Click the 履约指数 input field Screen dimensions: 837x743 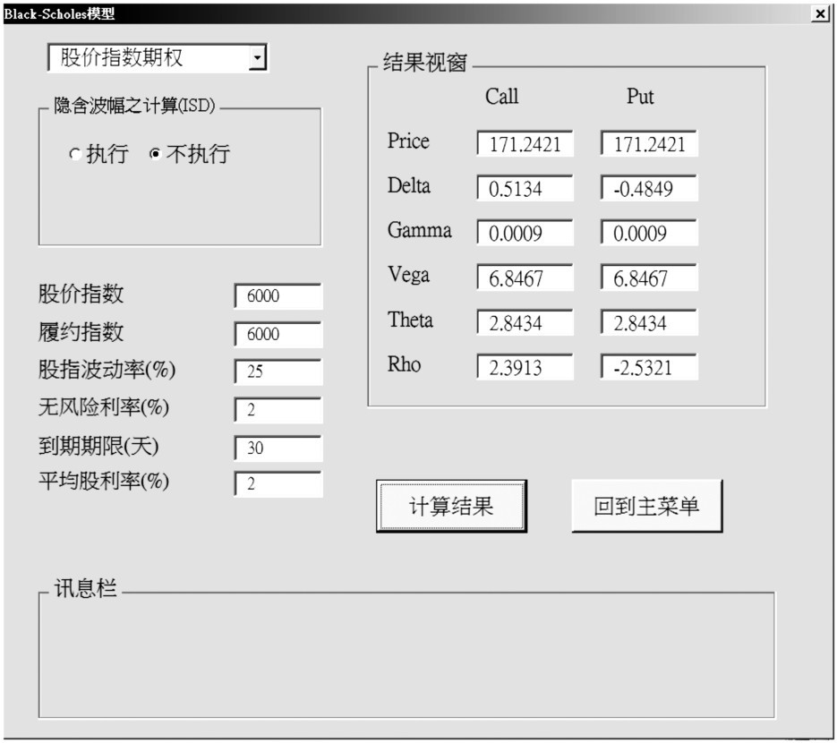click(x=278, y=334)
